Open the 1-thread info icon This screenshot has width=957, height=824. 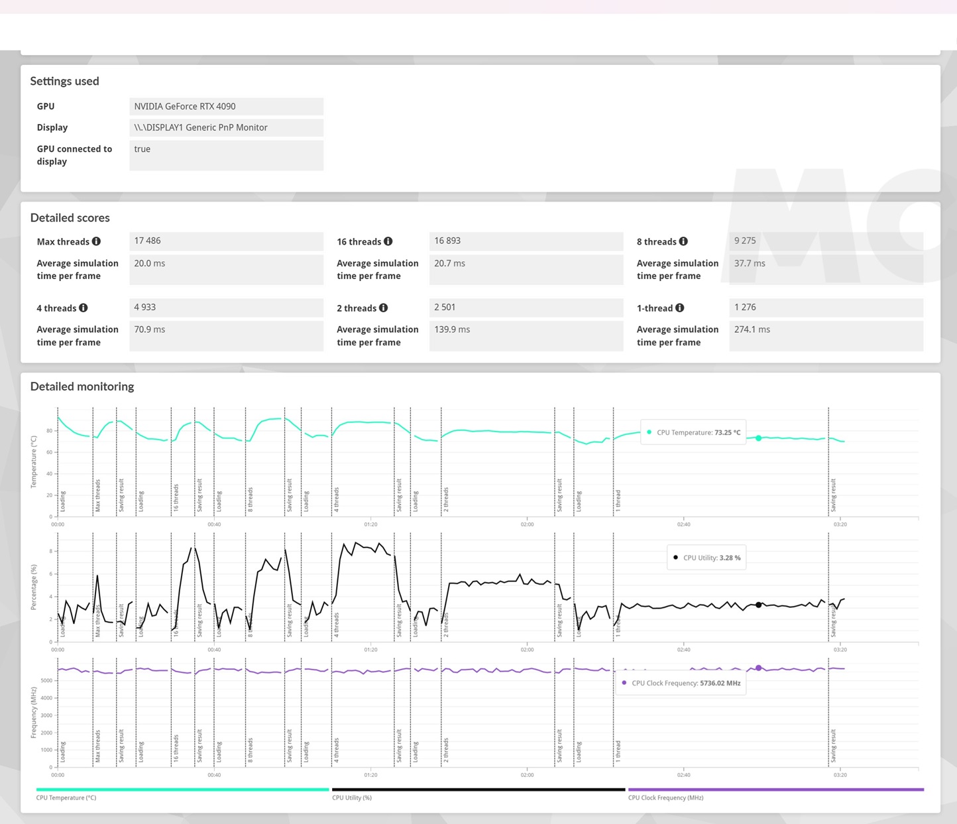point(680,308)
